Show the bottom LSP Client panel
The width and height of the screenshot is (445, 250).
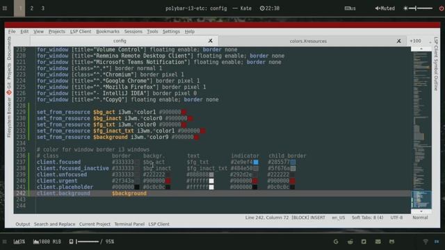click(159, 224)
